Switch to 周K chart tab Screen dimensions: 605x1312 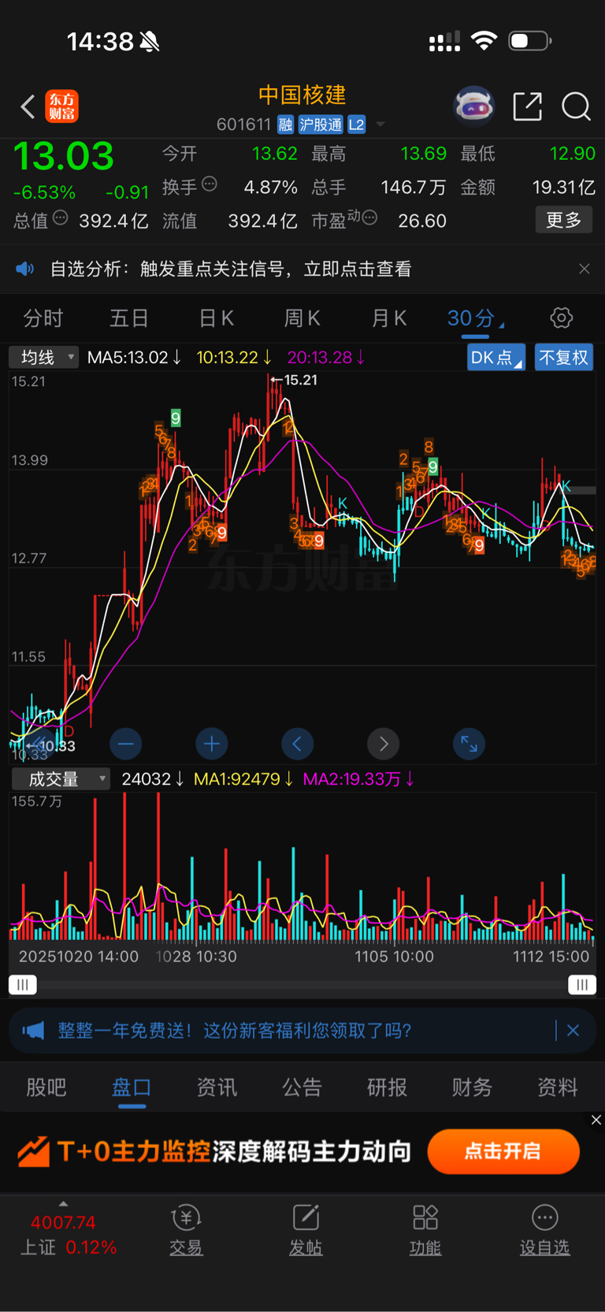[x=302, y=318]
